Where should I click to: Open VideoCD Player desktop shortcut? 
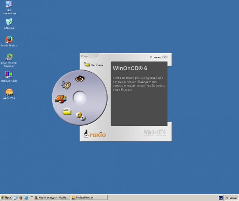click(9, 74)
